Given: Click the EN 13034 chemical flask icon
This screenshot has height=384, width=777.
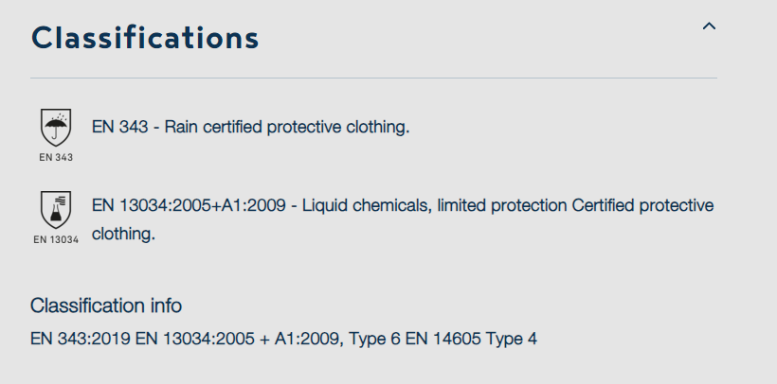Looking at the screenshot, I should point(56,210).
